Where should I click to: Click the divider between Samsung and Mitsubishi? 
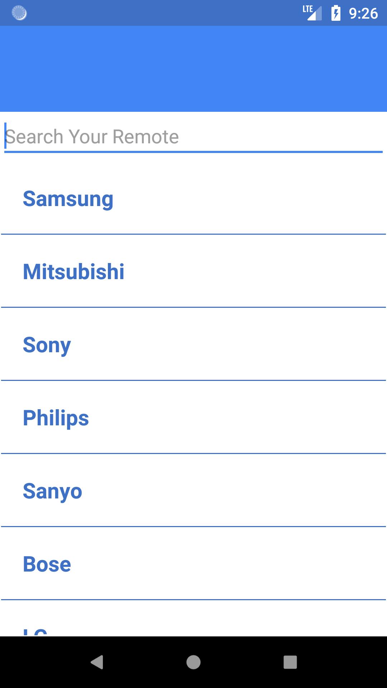pyautogui.click(x=193, y=234)
